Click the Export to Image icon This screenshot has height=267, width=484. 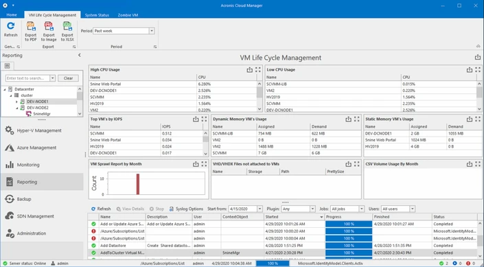coord(49,27)
